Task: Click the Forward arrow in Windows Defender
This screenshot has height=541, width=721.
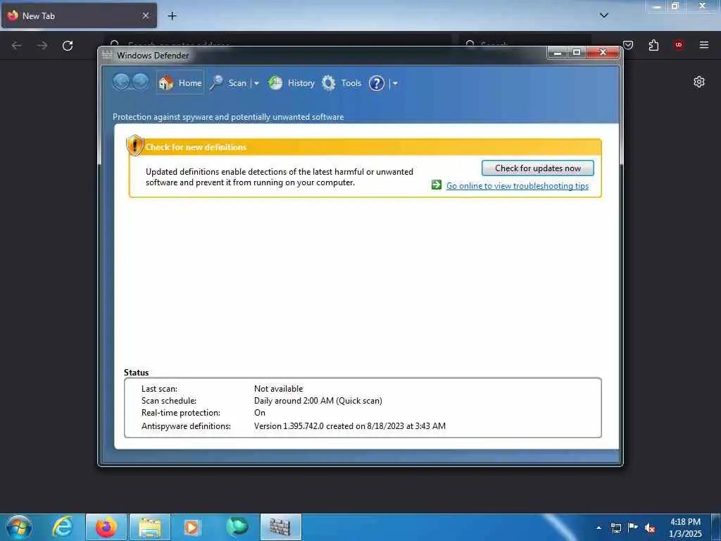Action: 140,82
